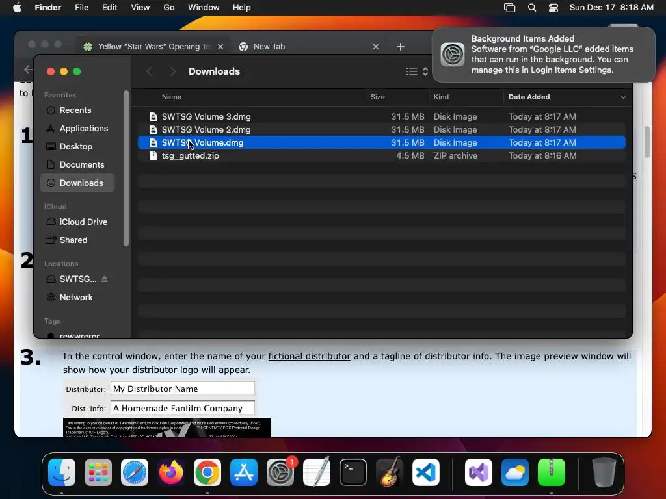Open Visual Studio purple icon in Dock
Image resolution: width=666 pixels, height=499 pixels.
pos(479,472)
